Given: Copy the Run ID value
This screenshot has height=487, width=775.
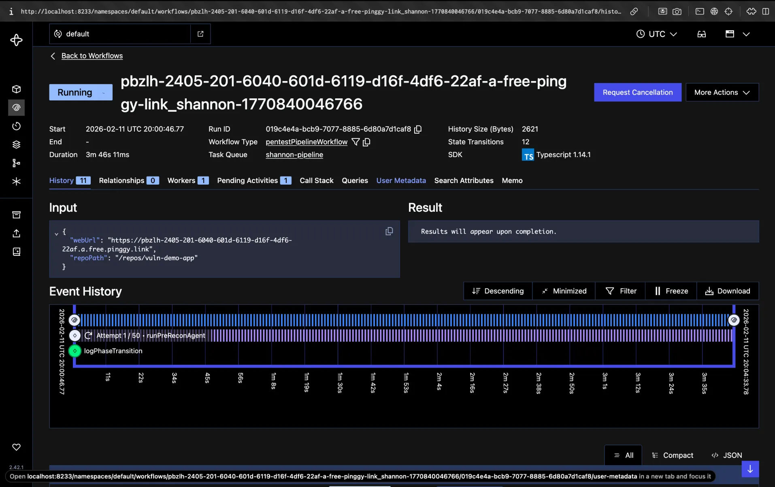Looking at the screenshot, I should 418,129.
